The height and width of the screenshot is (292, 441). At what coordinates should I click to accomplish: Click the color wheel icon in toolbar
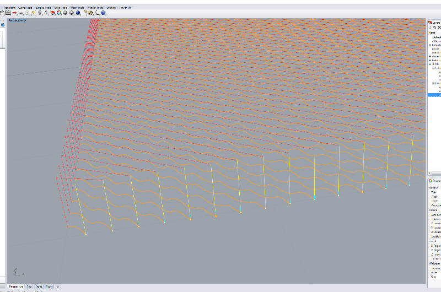tap(59, 13)
